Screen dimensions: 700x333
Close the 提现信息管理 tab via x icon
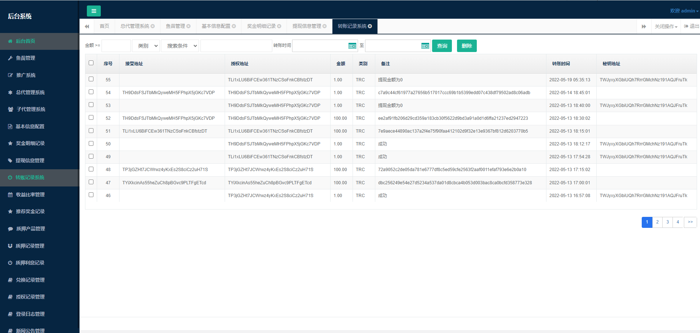pos(325,26)
